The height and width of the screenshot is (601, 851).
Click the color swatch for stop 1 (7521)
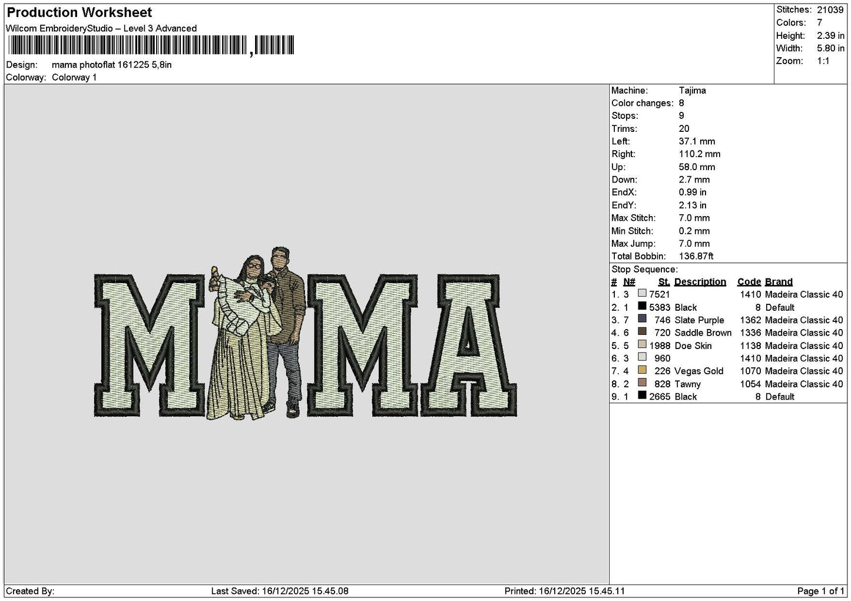(x=643, y=293)
